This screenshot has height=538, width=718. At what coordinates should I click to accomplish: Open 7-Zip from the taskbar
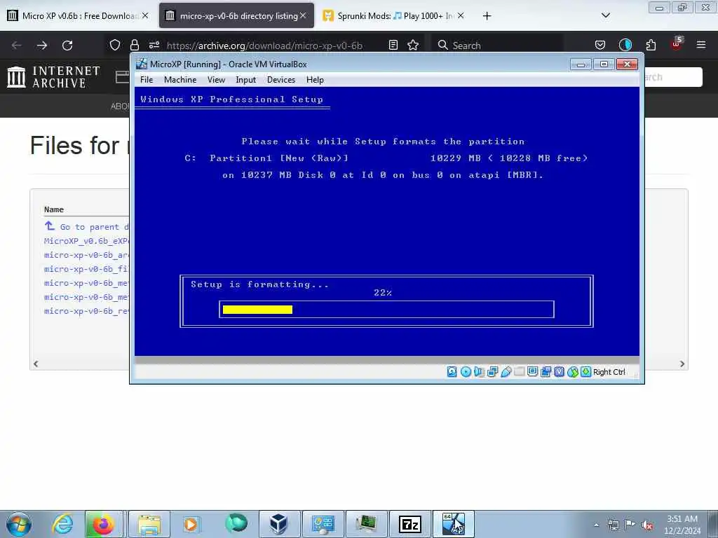tap(409, 524)
